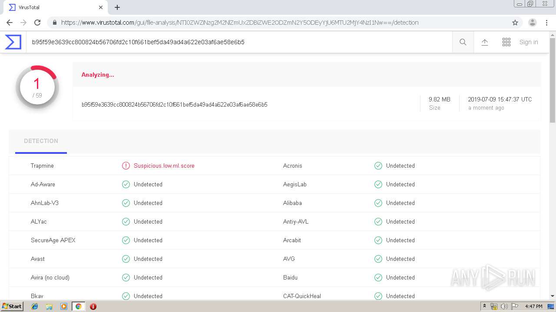Image resolution: width=556 pixels, height=312 pixels.
Task: Select the VirusTotal browser tab
Action: tap(56, 7)
